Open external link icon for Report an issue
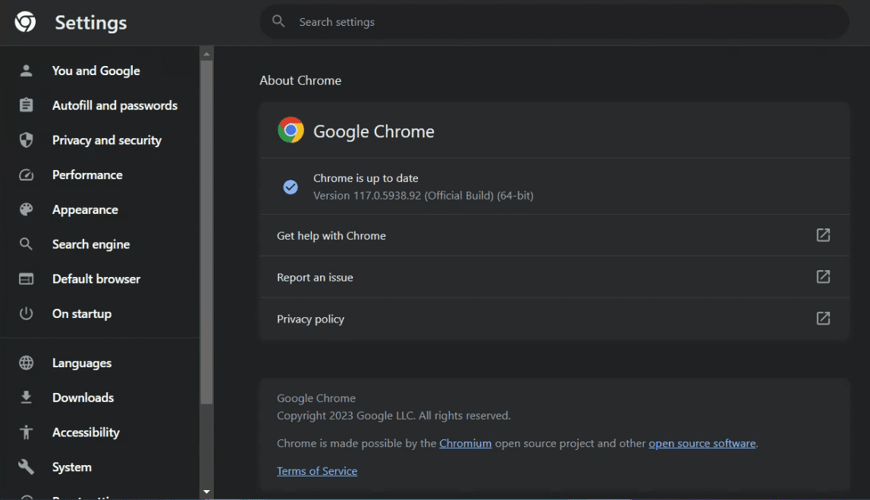 tap(823, 276)
